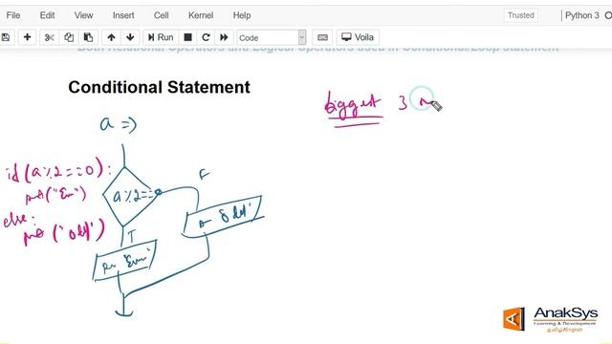
Task: Copy selected cells icon
Action: pos(69,37)
